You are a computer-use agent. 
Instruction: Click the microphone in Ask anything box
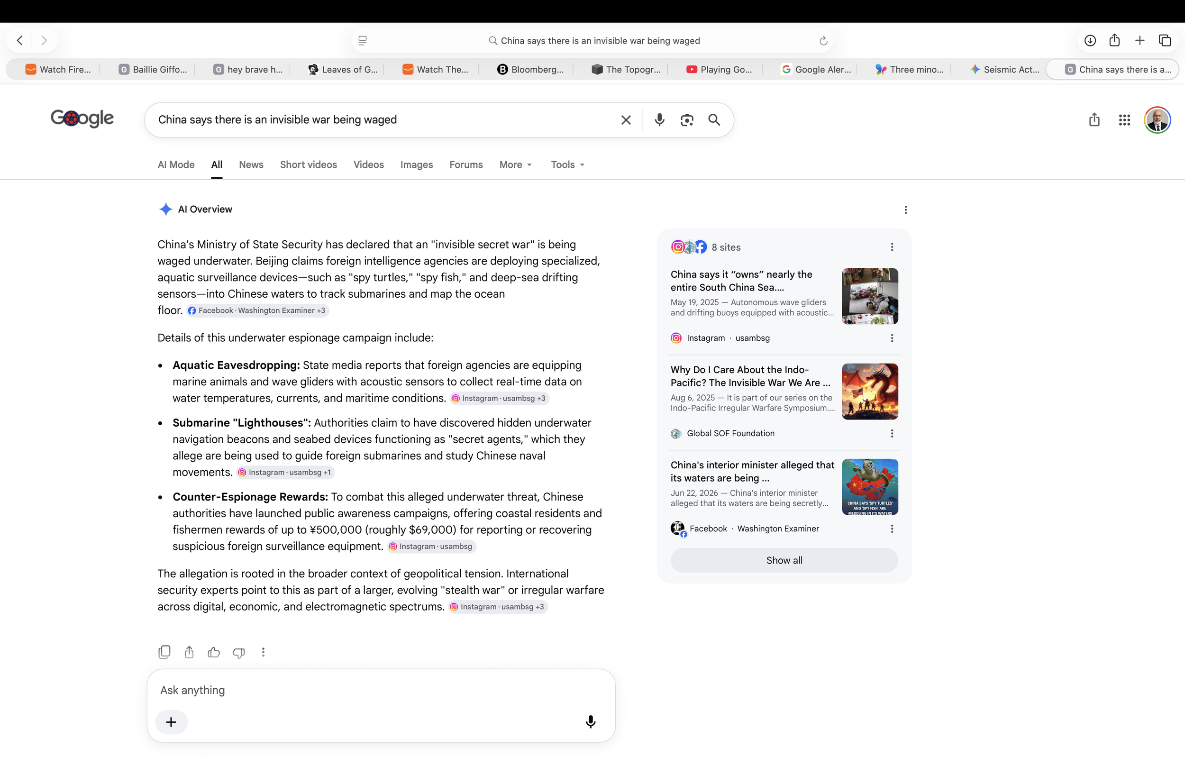coord(590,722)
